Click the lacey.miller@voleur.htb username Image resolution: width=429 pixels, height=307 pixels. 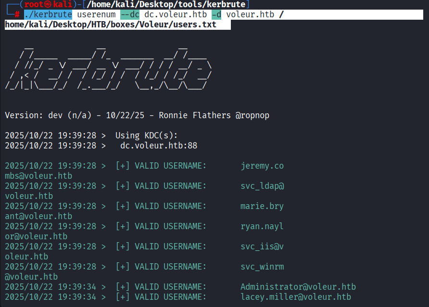tap(296, 297)
